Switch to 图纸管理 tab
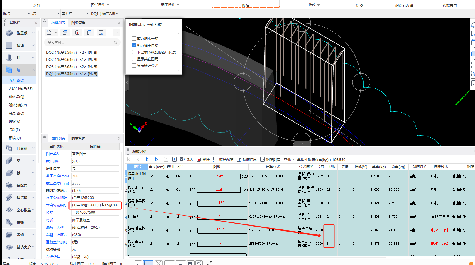 pos(78,23)
